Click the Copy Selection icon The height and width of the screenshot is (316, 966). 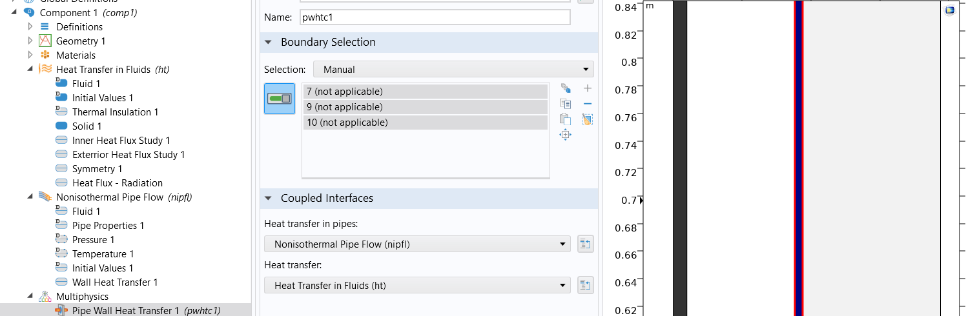tap(565, 104)
